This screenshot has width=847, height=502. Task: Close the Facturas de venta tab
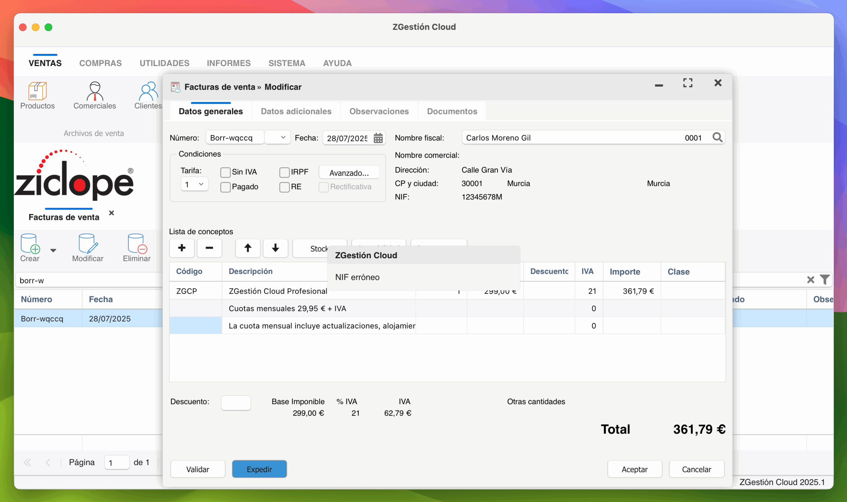click(111, 213)
